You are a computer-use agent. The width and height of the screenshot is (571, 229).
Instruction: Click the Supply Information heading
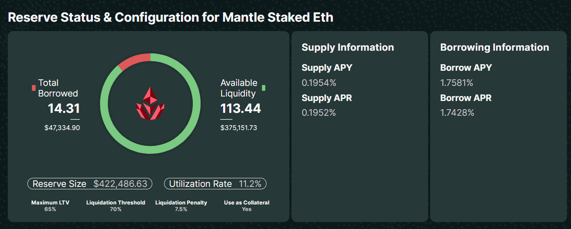coord(348,47)
